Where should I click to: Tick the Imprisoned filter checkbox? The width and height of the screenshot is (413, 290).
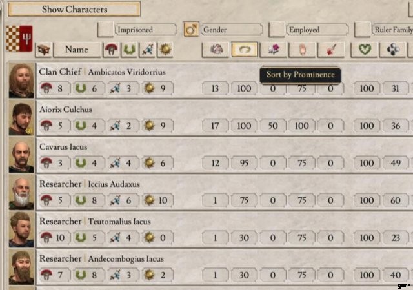coord(106,29)
